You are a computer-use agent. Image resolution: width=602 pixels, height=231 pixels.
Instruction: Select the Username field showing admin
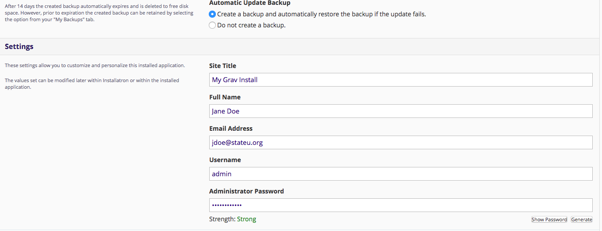(x=401, y=174)
